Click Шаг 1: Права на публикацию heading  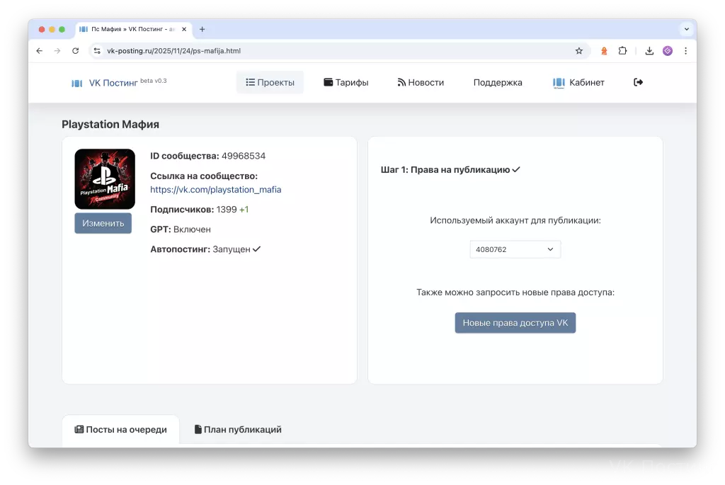click(450, 170)
